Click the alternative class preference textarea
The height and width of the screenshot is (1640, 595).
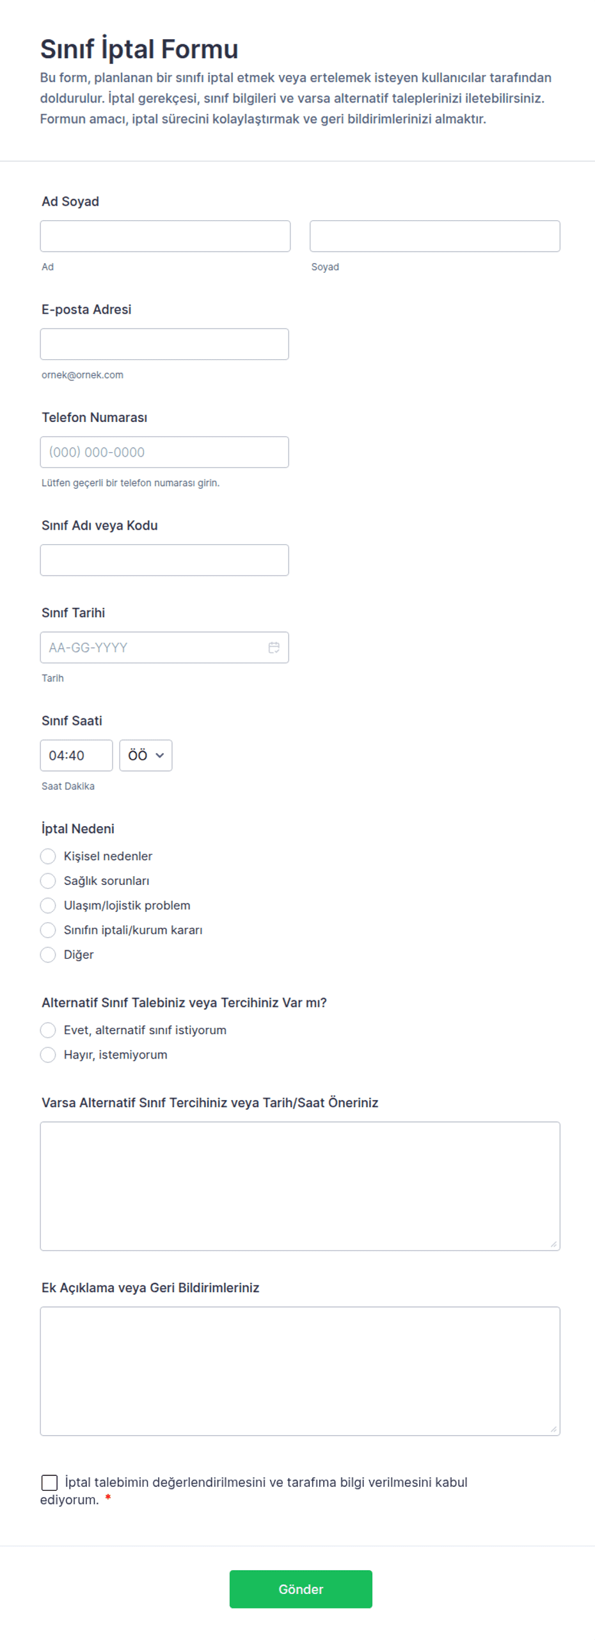[299, 1185]
